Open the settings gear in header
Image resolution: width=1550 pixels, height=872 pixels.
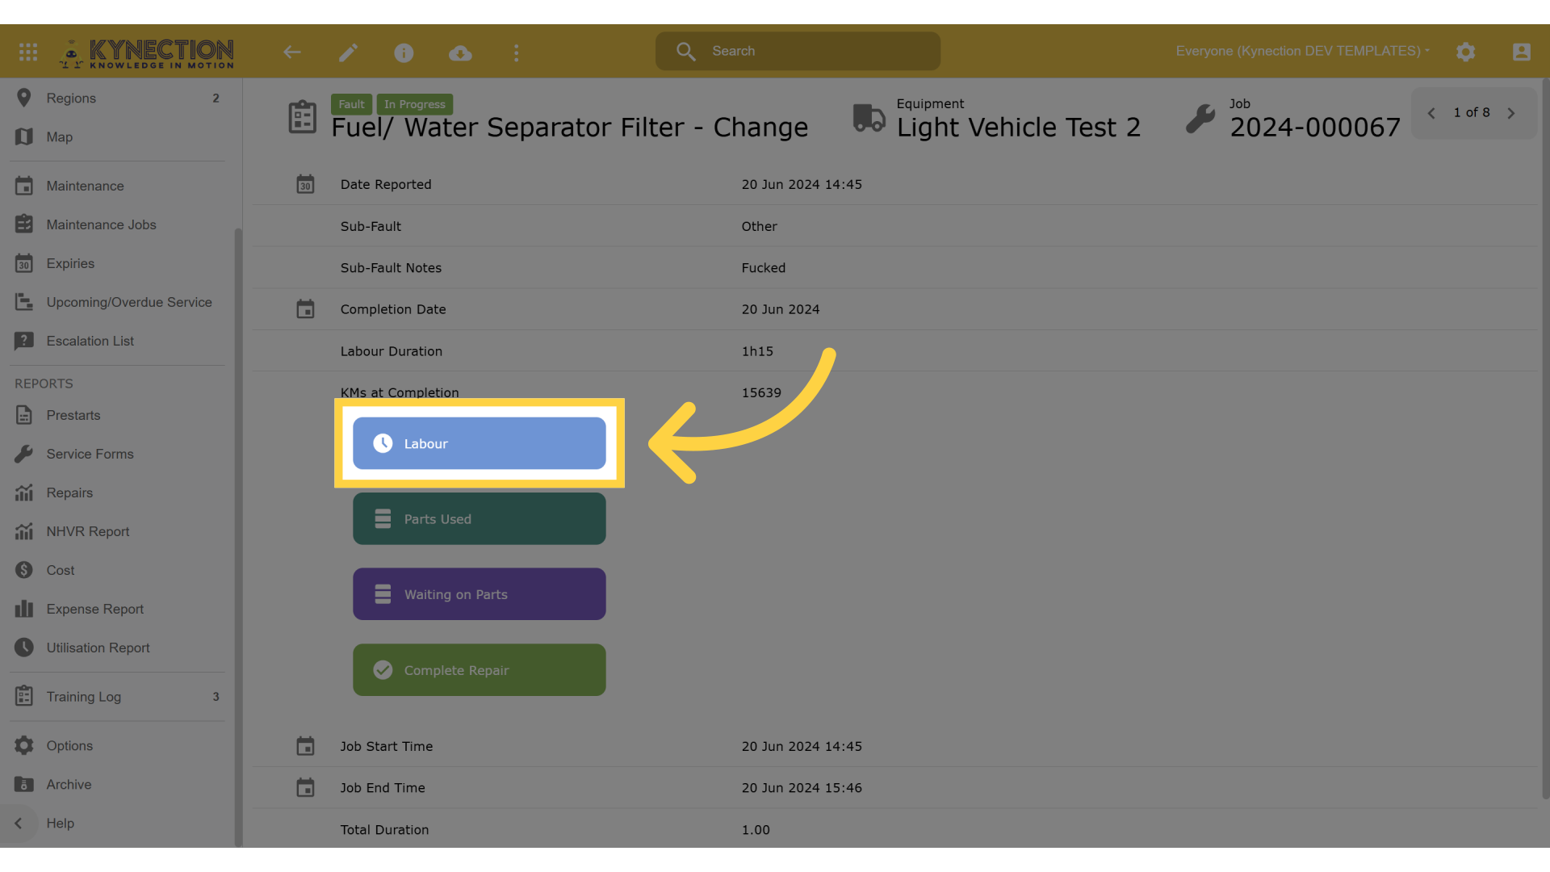(x=1466, y=52)
